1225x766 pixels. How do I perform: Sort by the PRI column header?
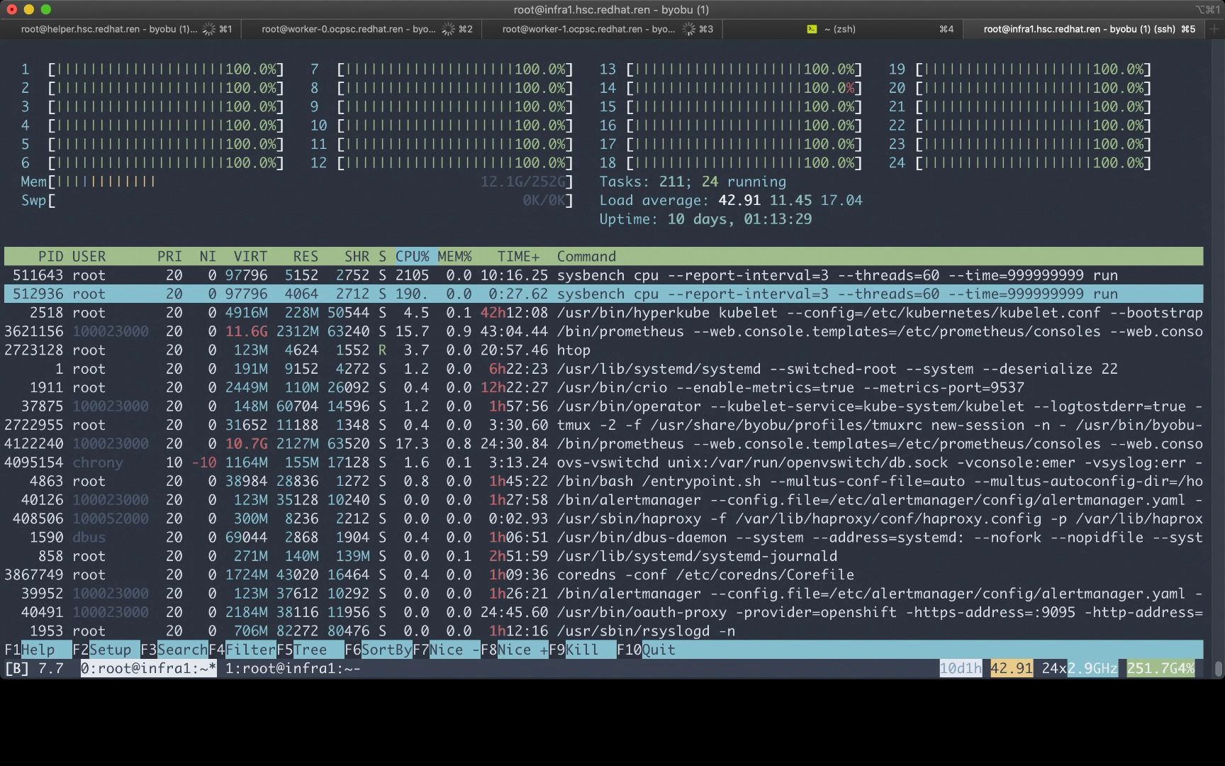point(169,257)
